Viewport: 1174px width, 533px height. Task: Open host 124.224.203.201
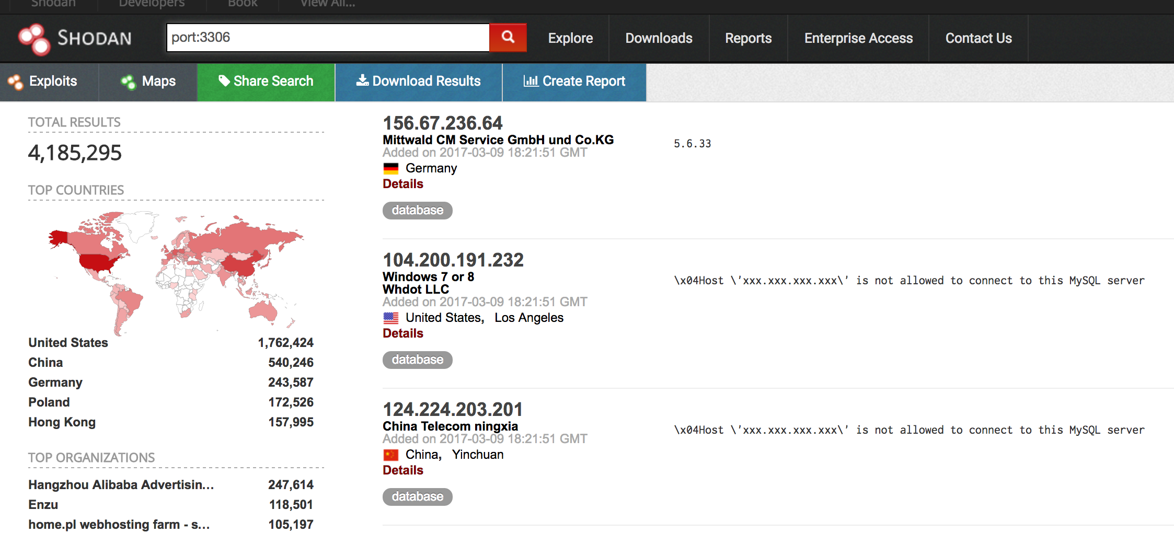click(x=453, y=410)
